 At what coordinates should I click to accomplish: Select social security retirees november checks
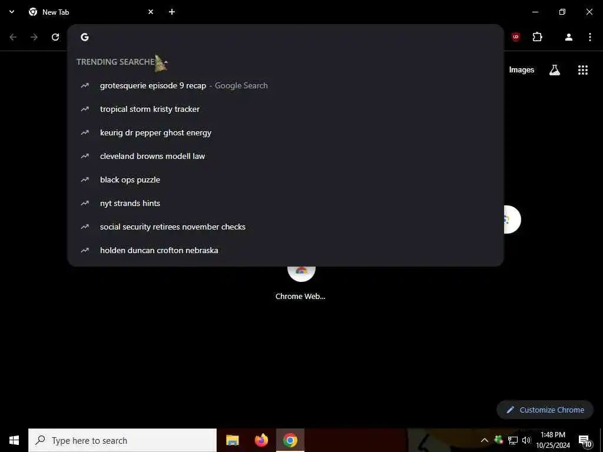pos(286,227)
